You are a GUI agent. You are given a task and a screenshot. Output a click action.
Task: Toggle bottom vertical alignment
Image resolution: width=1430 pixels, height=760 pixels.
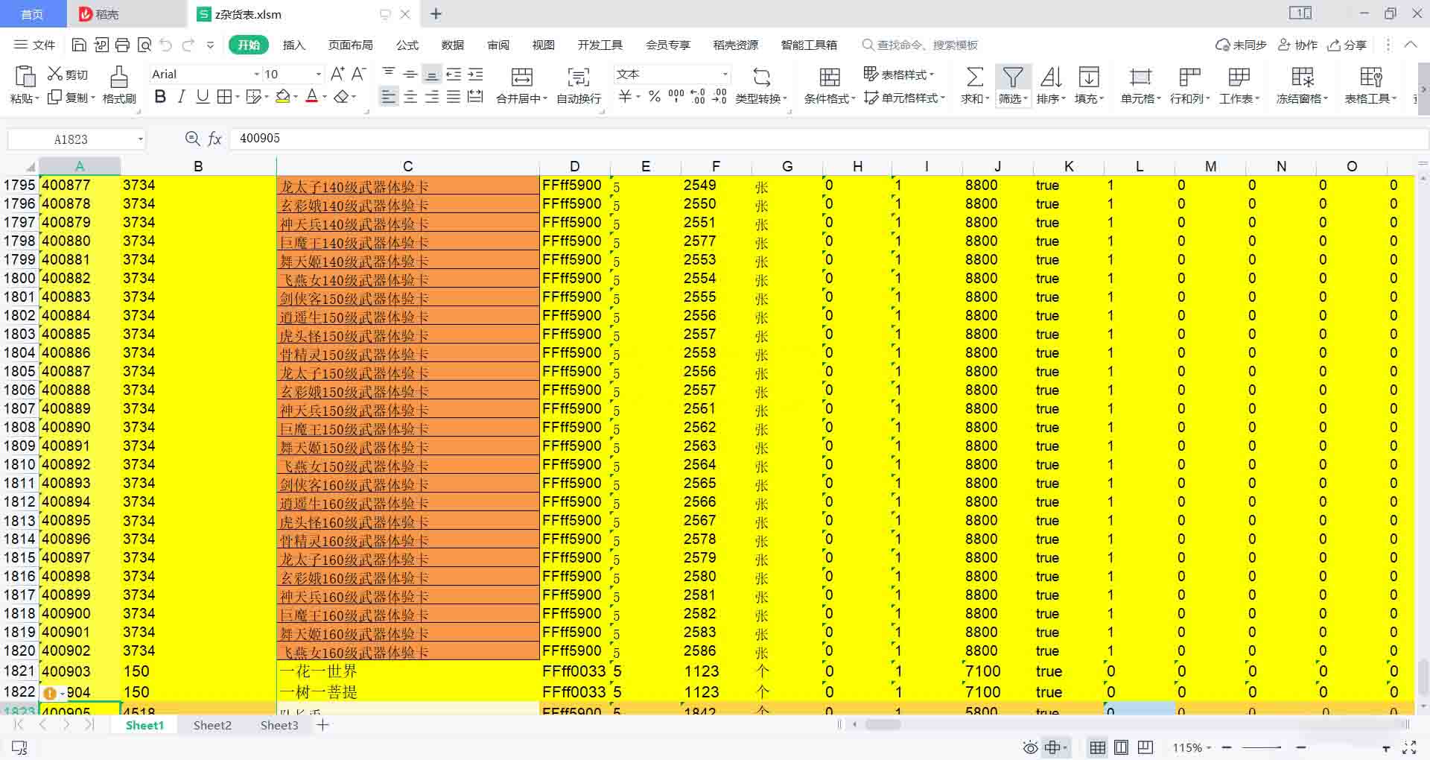[431, 74]
